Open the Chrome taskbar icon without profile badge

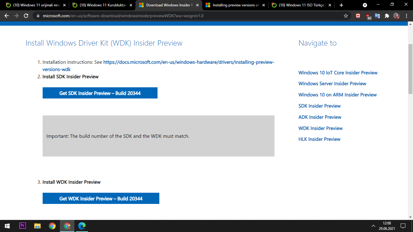(x=52, y=226)
